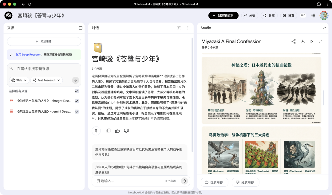The image size is (332, 195).
Task: Click the PRO badge
Action: [x=303, y=15]
